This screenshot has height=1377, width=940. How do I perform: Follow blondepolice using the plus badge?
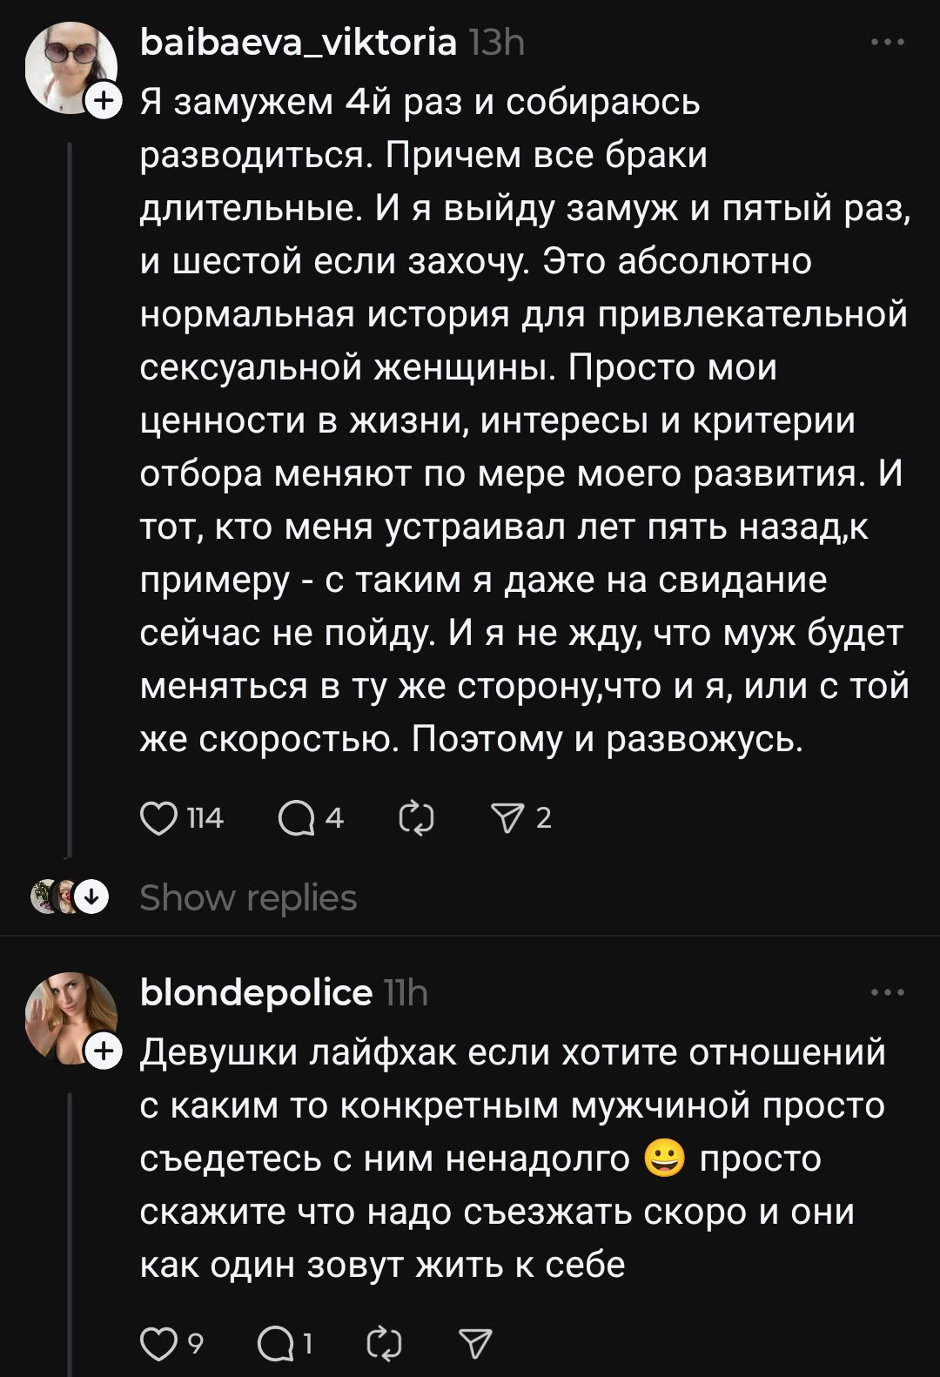click(x=104, y=1051)
